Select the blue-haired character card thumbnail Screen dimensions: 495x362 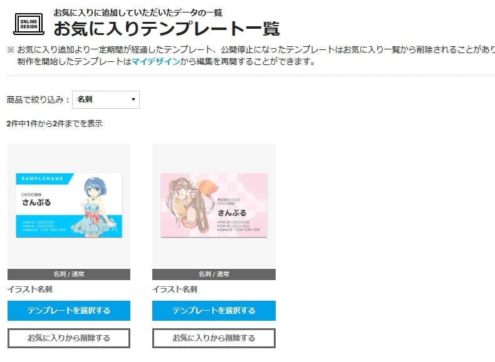pos(69,205)
